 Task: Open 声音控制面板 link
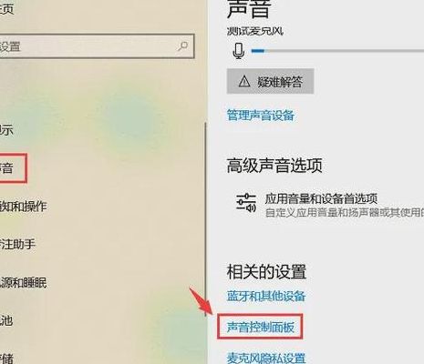click(x=261, y=327)
